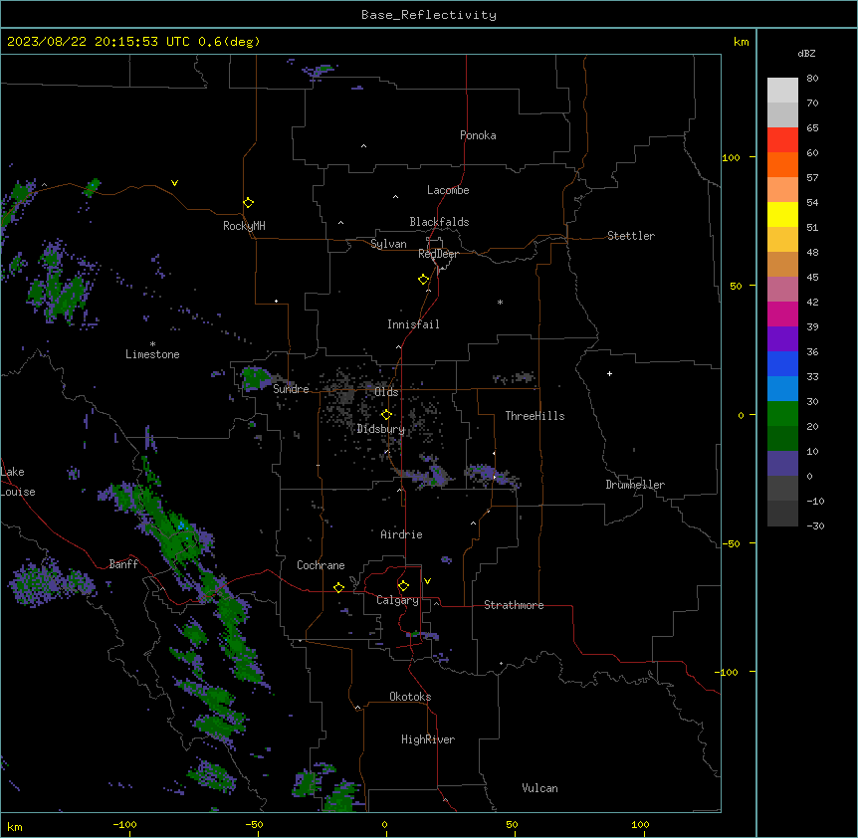The width and height of the screenshot is (858, 838).
Task: Click the timestamp 2023/08/22 20:15:53 UTC
Action: (99, 42)
